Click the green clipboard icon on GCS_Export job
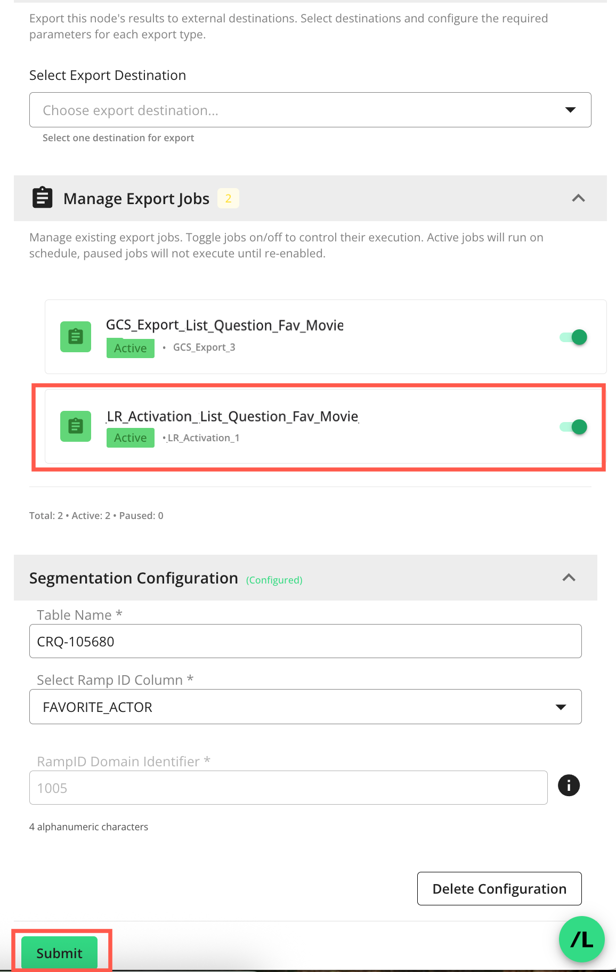616x972 pixels. [x=76, y=337]
